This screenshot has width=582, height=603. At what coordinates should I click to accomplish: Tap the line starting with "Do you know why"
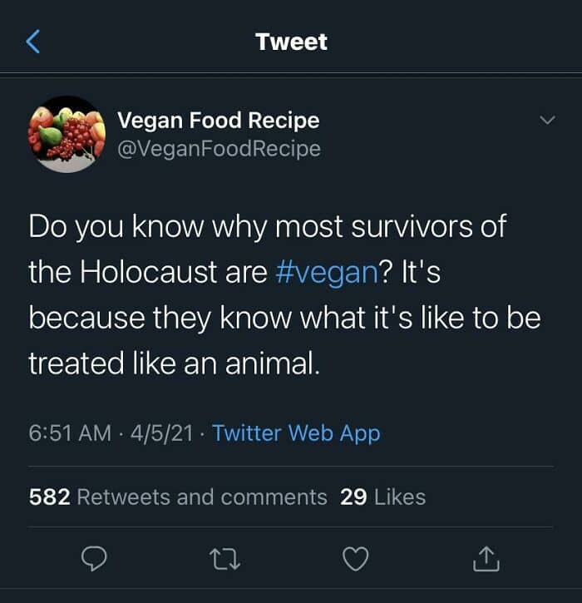click(x=267, y=227)
